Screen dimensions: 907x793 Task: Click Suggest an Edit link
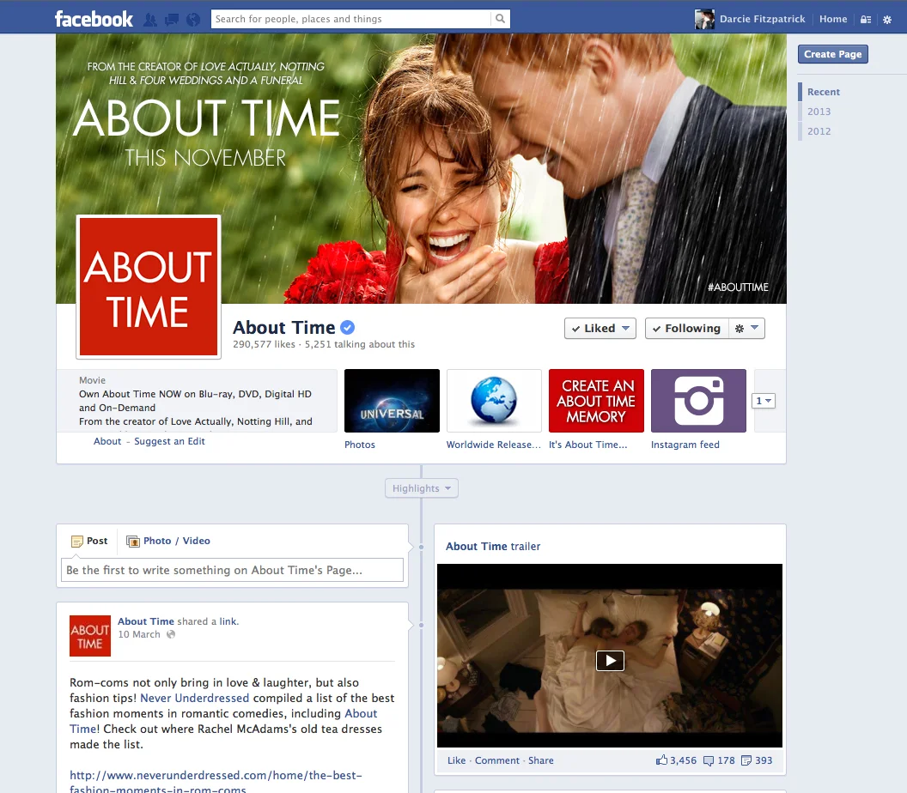point(169,441)
